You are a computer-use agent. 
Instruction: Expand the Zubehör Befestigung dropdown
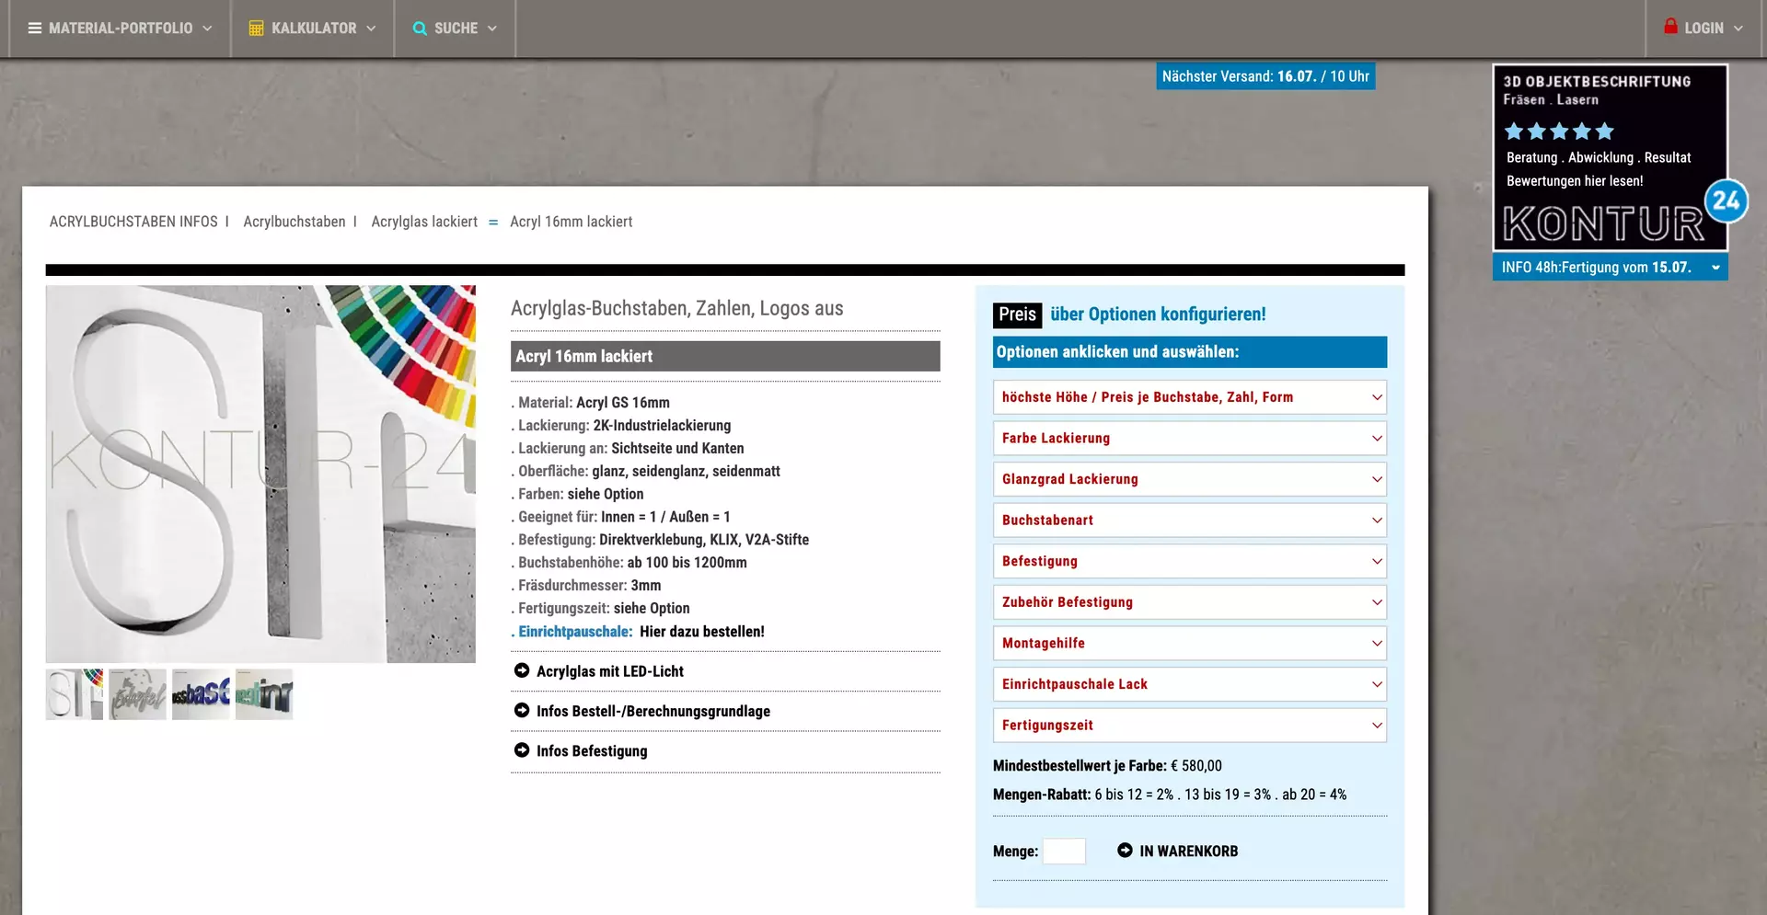tap(1190, 602)
